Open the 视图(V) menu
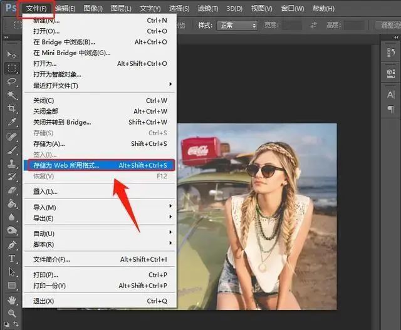The width and height of the screenshot is (401, 330). pyautogui.click(x=262, y=8)
